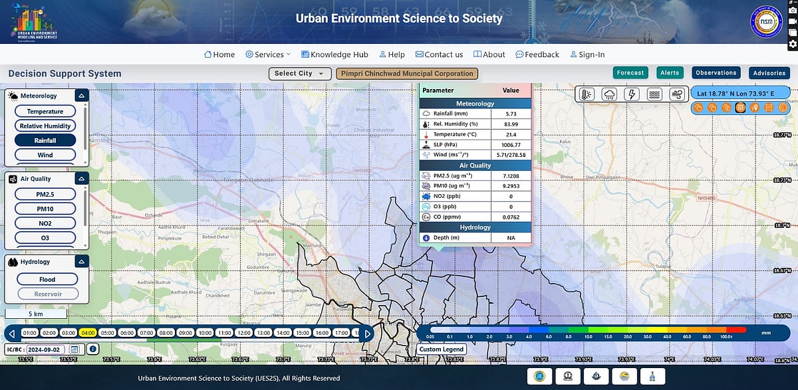Viewport: 798px width, 390px height.
Task: Open the Select City dropdown
Action: click(x=299, y=74)
